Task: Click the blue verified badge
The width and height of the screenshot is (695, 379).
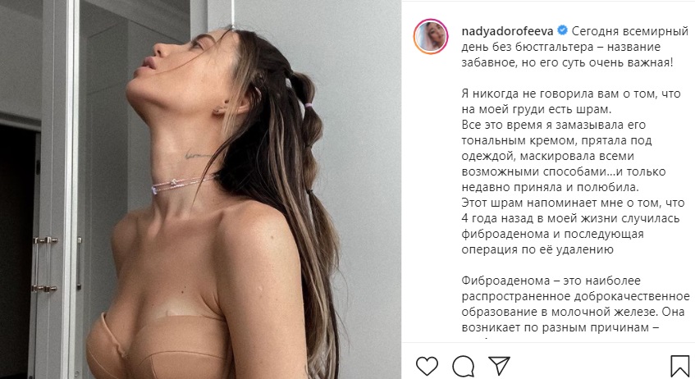Action: 562,31
